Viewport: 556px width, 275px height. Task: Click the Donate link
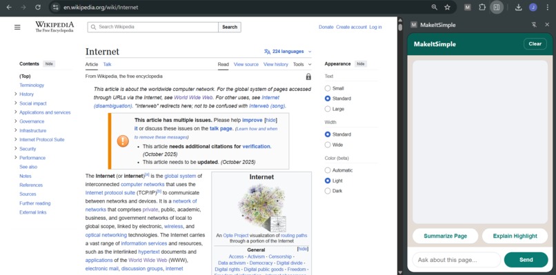pos(326,27)
